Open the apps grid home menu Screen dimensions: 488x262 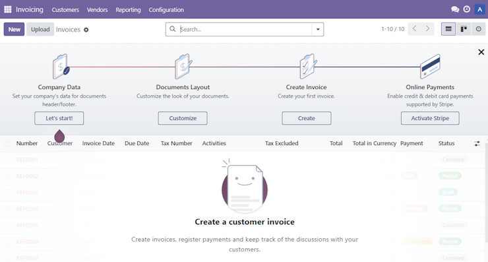tap(8, 9)
